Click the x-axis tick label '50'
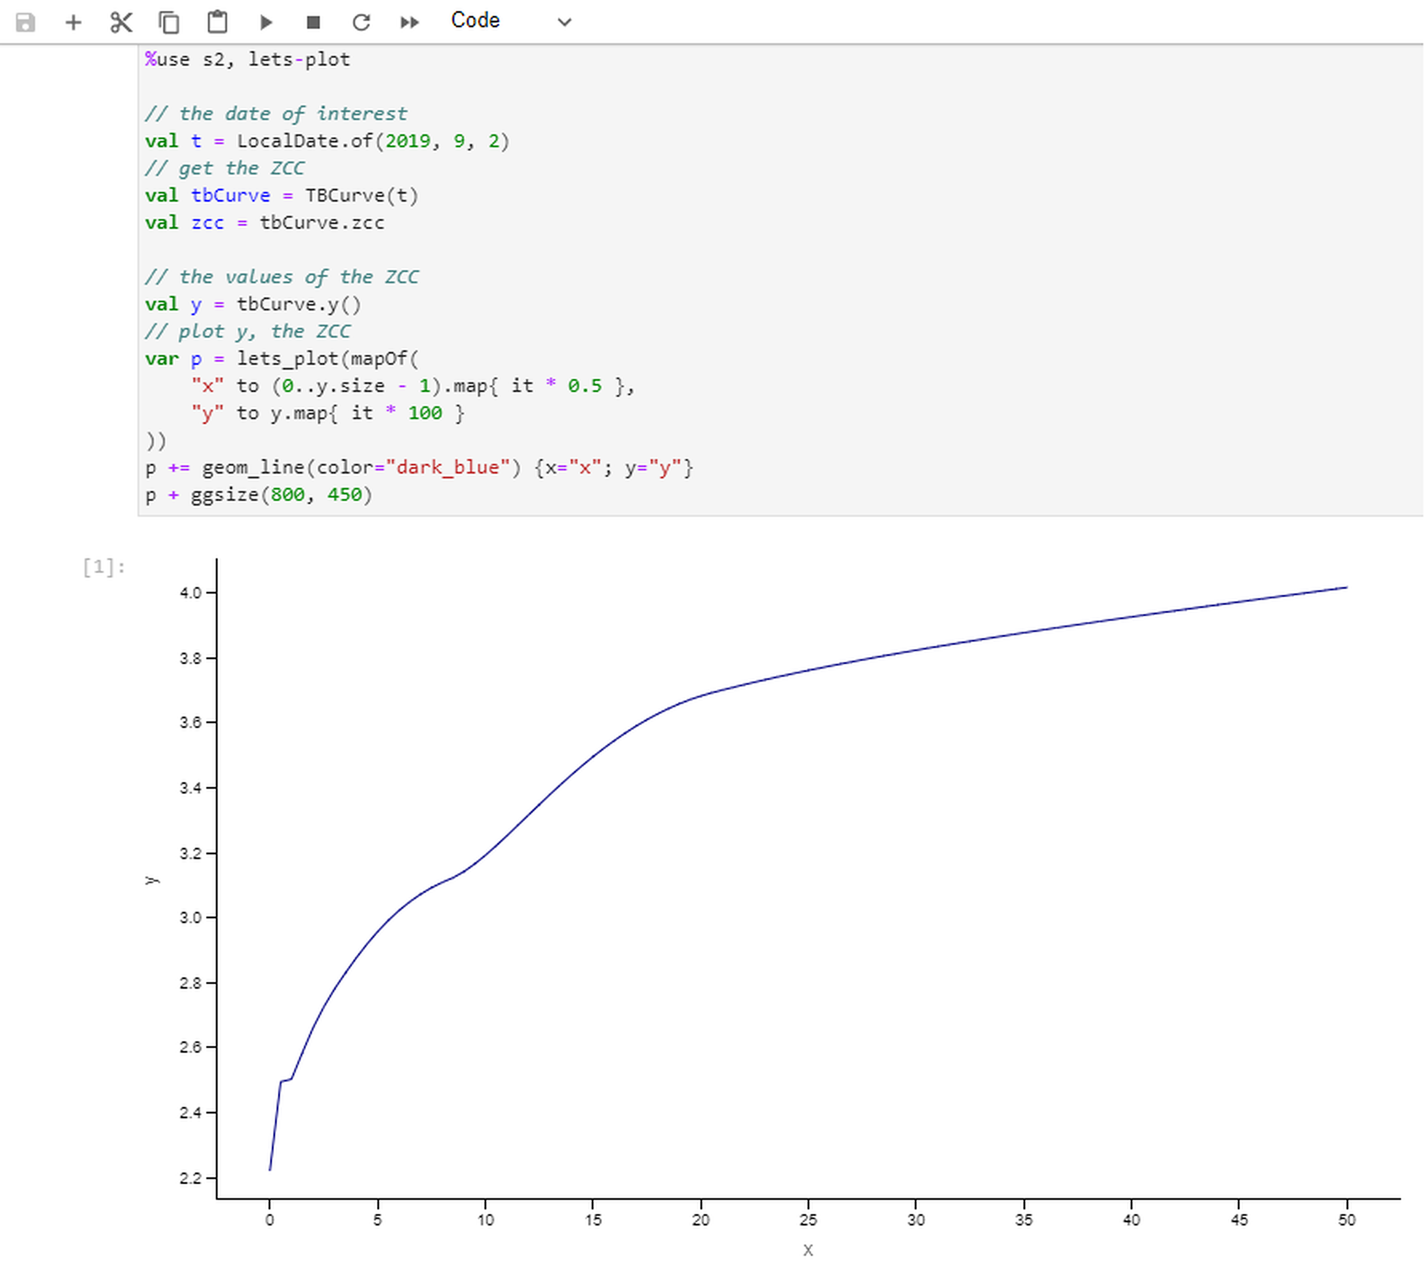Image resolution: width=1425 pixels, height=1275 pixels. tap(1347, 1220)
